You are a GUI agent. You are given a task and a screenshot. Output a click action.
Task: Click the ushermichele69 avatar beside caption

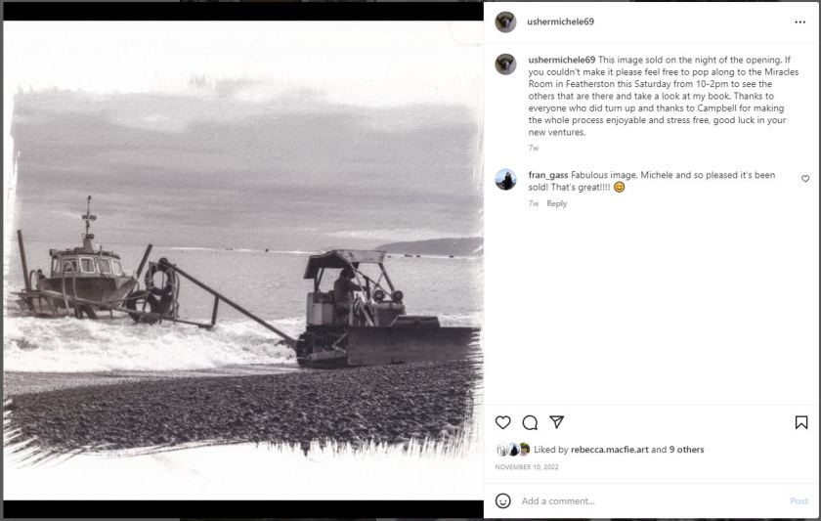pyautogui.click(x=505, y=65)
